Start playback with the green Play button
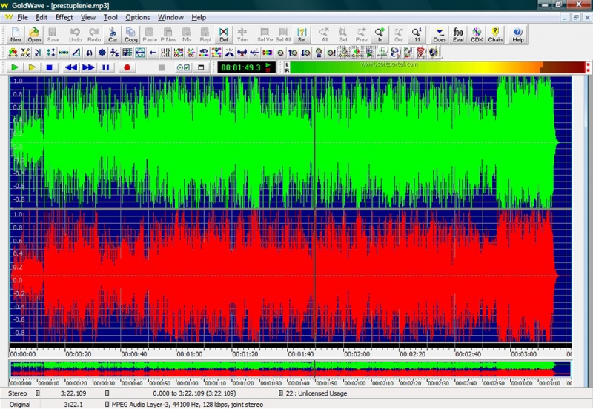This screenshot has height=409, width=593. coord(15,67)
